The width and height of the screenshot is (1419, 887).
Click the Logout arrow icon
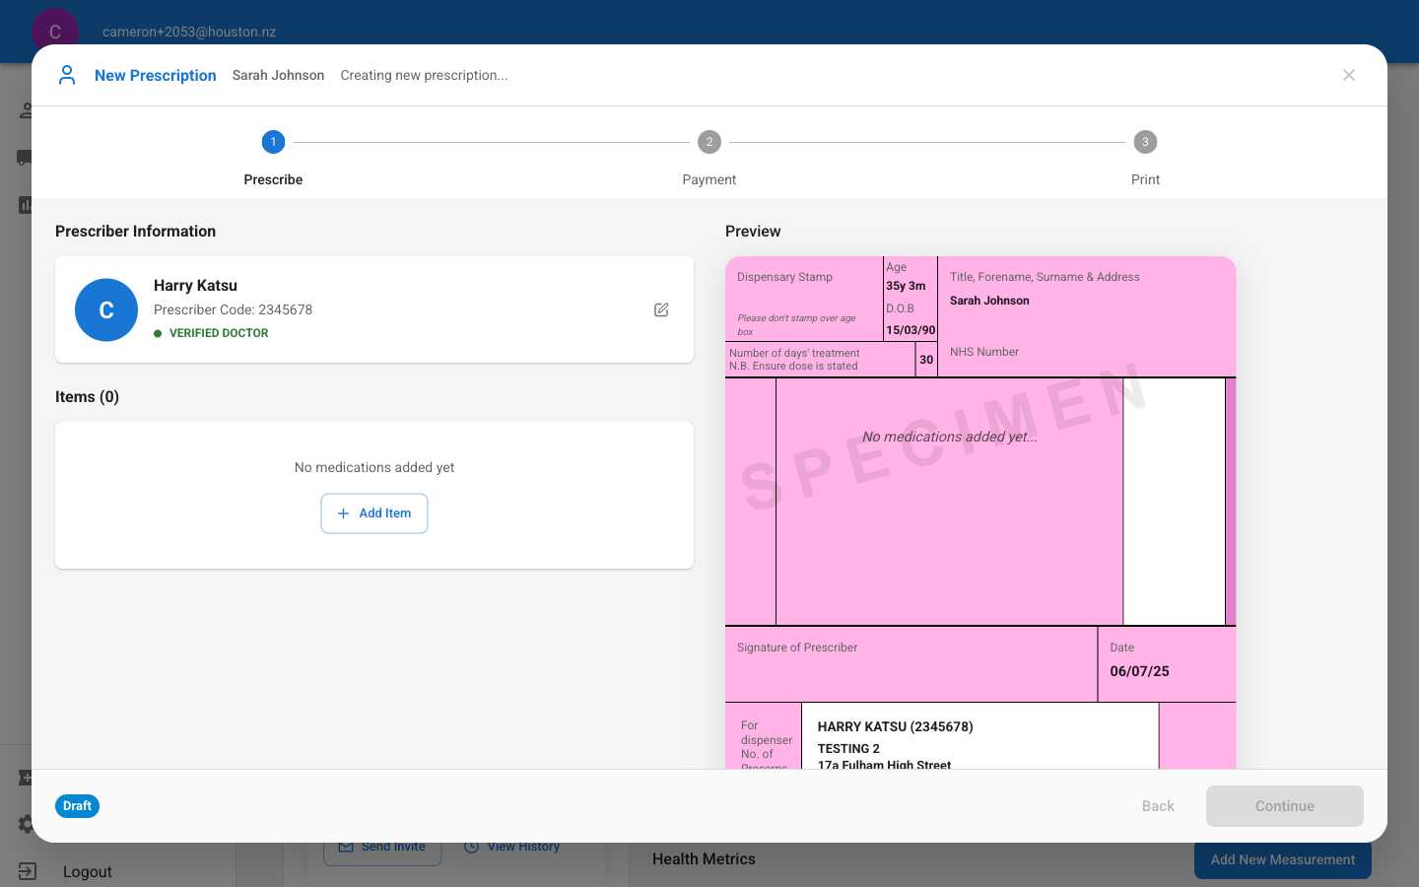(x=27, y=871)
